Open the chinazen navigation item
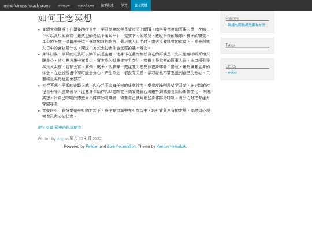Viewport: 312px width, 234px height. (x=64, y=6)
